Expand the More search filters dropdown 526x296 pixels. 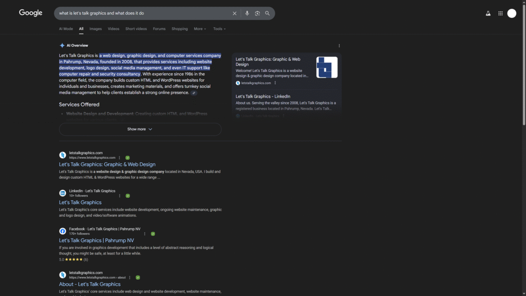coord(200,29)
